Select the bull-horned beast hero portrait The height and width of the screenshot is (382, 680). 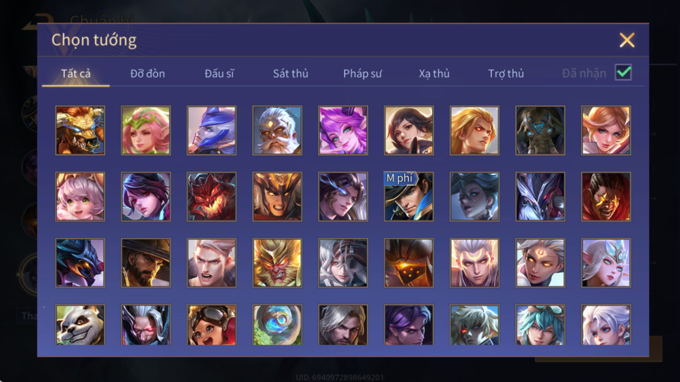80,130
